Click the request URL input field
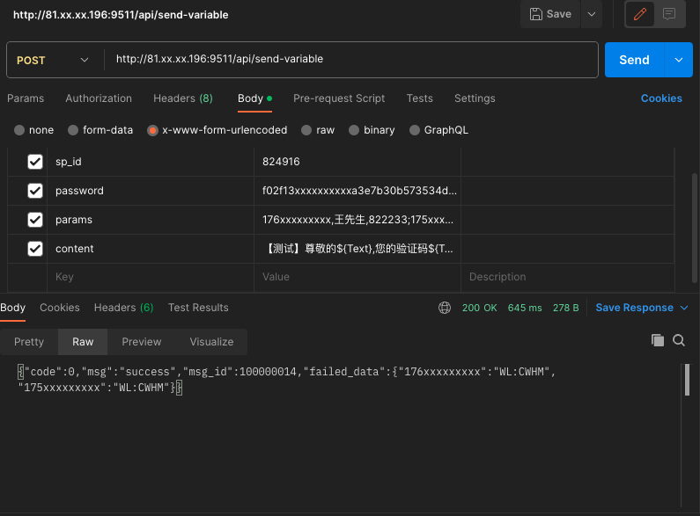 click(352, 60)
